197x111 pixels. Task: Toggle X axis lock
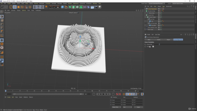35,7
